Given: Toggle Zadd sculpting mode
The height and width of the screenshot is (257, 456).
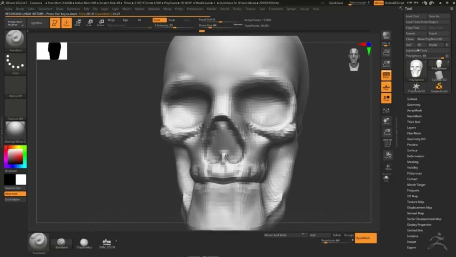Looking at the screenshot, I should pyautogui.click(x=159, y=20).
